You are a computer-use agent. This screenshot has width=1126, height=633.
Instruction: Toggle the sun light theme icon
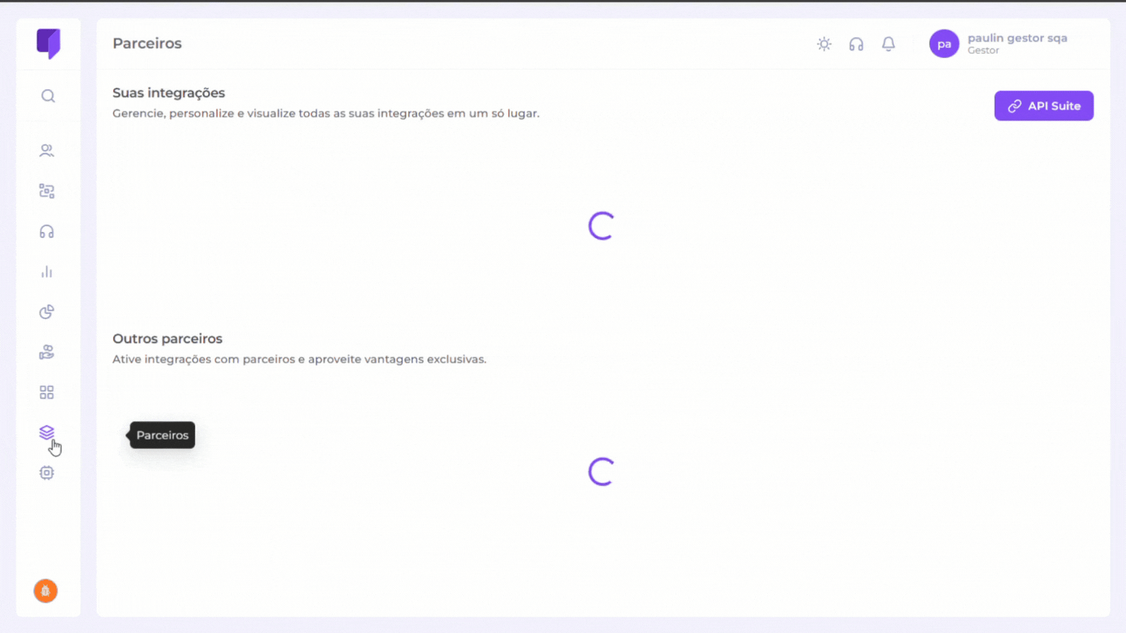point(824,44)
